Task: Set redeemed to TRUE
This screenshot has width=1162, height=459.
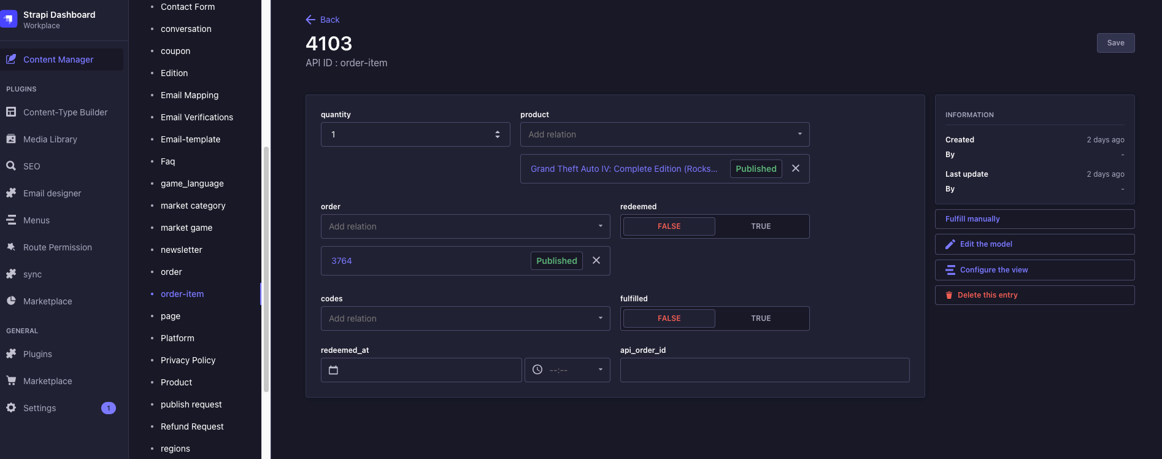Action: click(x=761, y=226)
